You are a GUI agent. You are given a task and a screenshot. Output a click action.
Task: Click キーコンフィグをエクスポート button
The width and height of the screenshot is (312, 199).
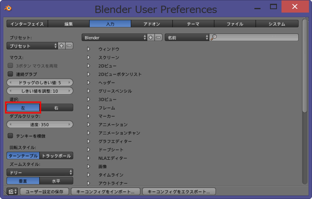click(x=179, y=192)
